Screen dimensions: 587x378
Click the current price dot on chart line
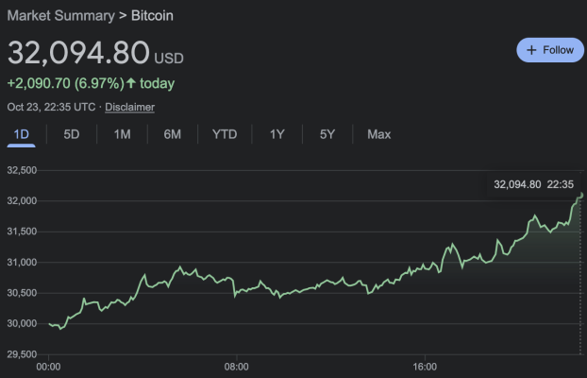click(580, 195)
